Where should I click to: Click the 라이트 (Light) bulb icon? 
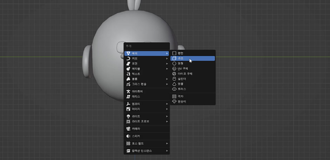click(128, 116)
